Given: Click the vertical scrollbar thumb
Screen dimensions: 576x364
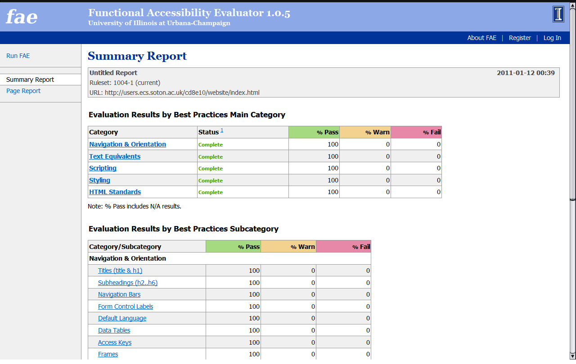Looking at the screenshot, I should click(572, 104).
